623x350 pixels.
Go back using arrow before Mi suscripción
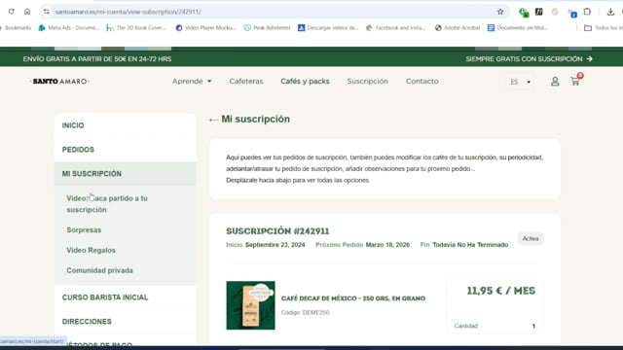(x=213, y=120)
